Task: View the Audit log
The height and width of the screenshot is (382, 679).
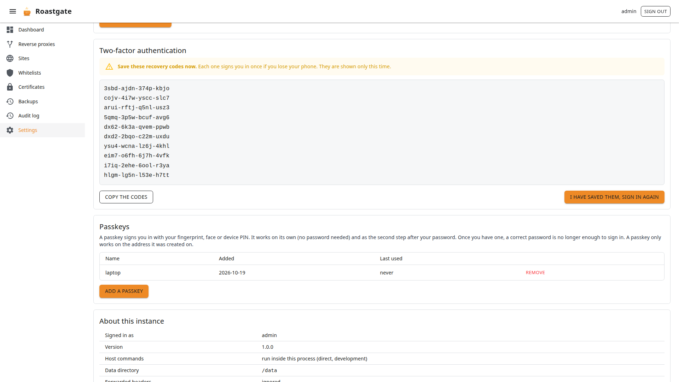Action: [x=42, y=116]
